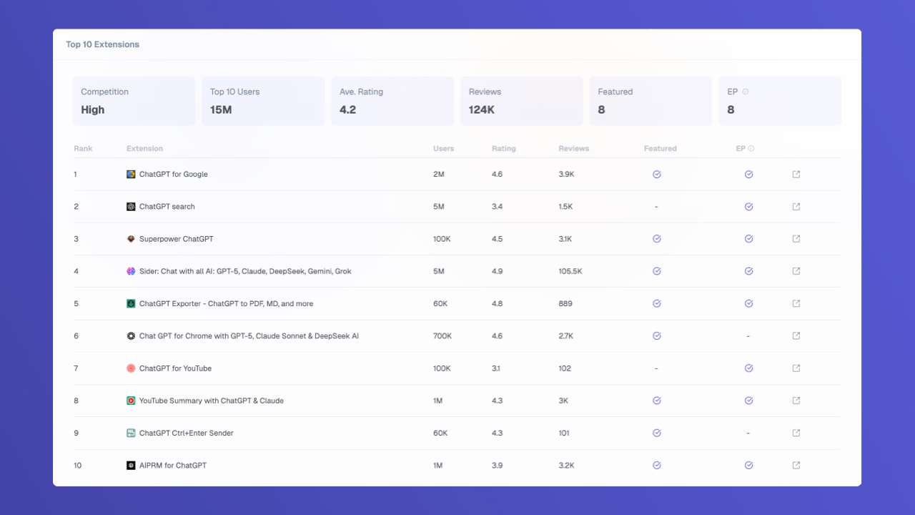This screenshot has width=915, height=515.
Task: Click the Users column header
Action: click(x=443, y=149)
